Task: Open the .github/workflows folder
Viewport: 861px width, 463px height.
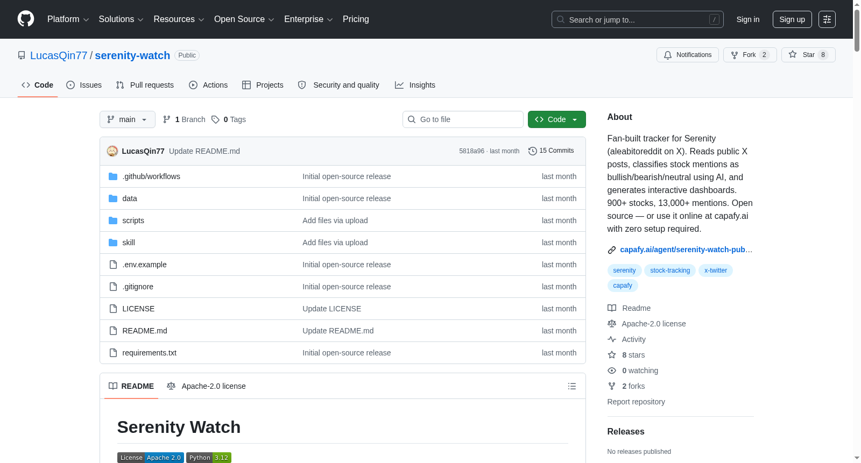Action: [x=151, y=176]
